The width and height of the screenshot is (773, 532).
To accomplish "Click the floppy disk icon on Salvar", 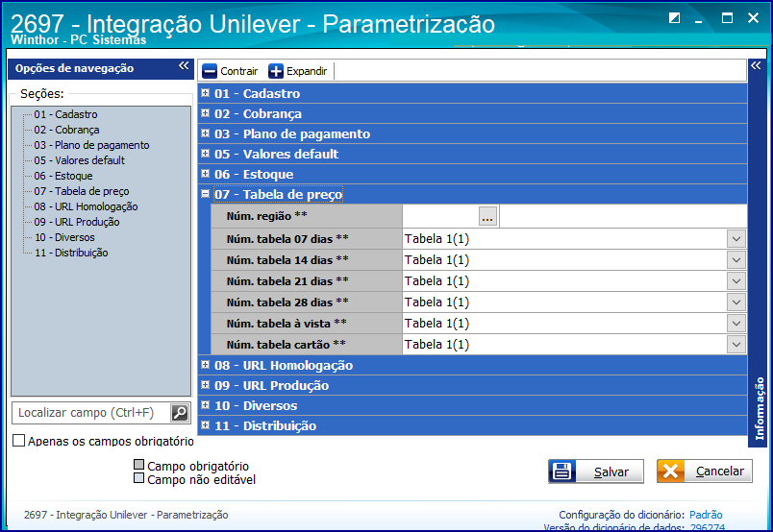I will point(562,472).
